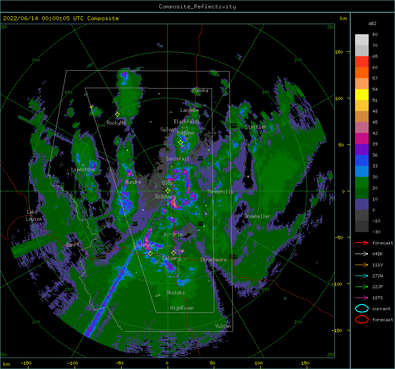Choose the lightest gray 80 dBZ swatch
The height and width of the screenshot is (369, 395).
coord(362,39)
